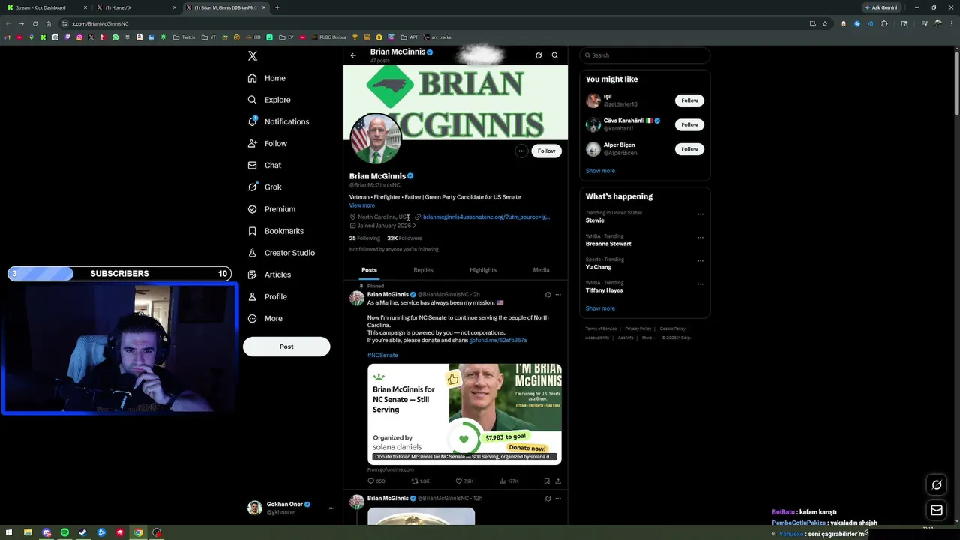Switch to the Replies tab
This screenshot has width=960, height=540.
423,270
